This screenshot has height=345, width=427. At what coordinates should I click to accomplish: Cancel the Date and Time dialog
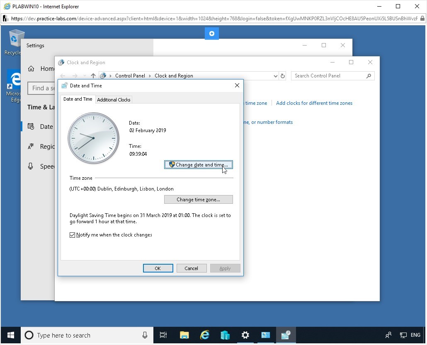192,268
